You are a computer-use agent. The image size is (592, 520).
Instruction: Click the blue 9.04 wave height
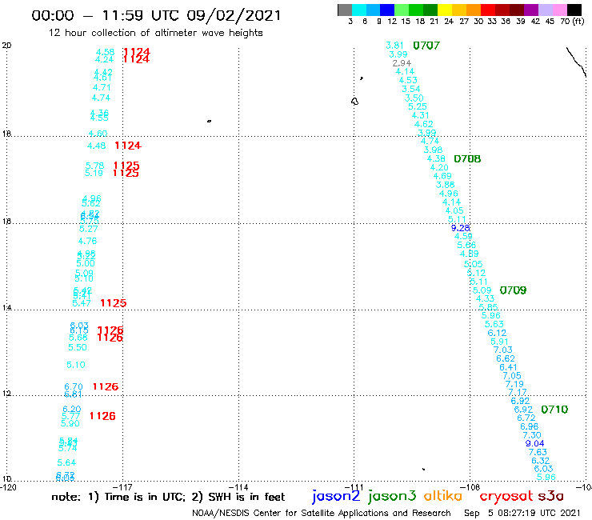click(x=534, y=444)
